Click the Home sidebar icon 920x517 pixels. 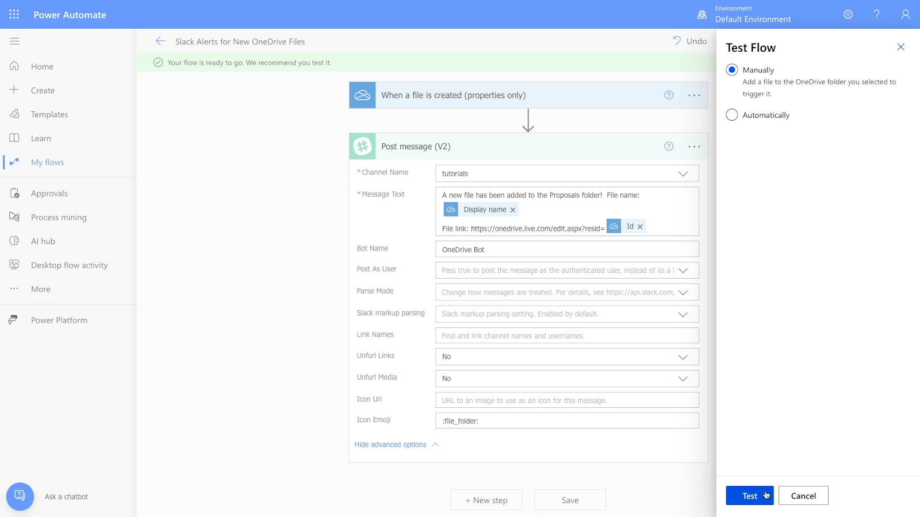[x=14, y=66]
